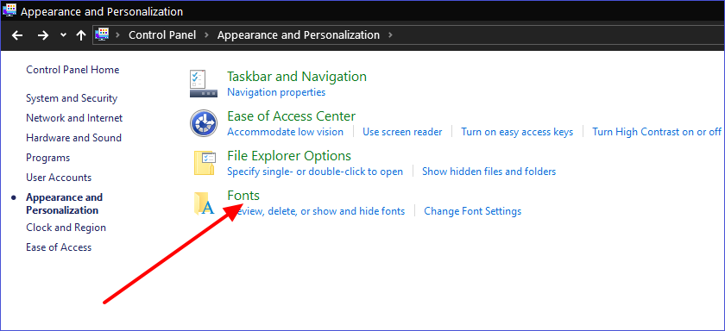Open Taskbar and Navigation heading
Image resolution: width=725 pixels, height=331 pixels.
tap(297, 77)
